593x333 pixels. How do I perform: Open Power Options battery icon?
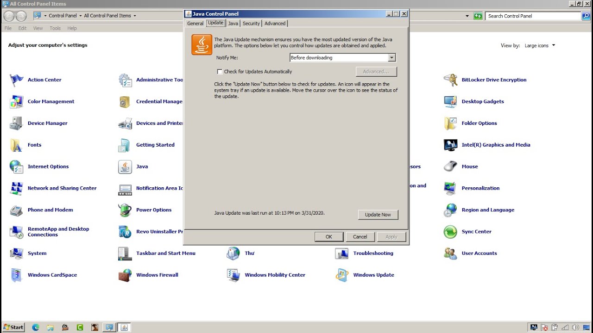pyautogui.click(x=125, y=210)
